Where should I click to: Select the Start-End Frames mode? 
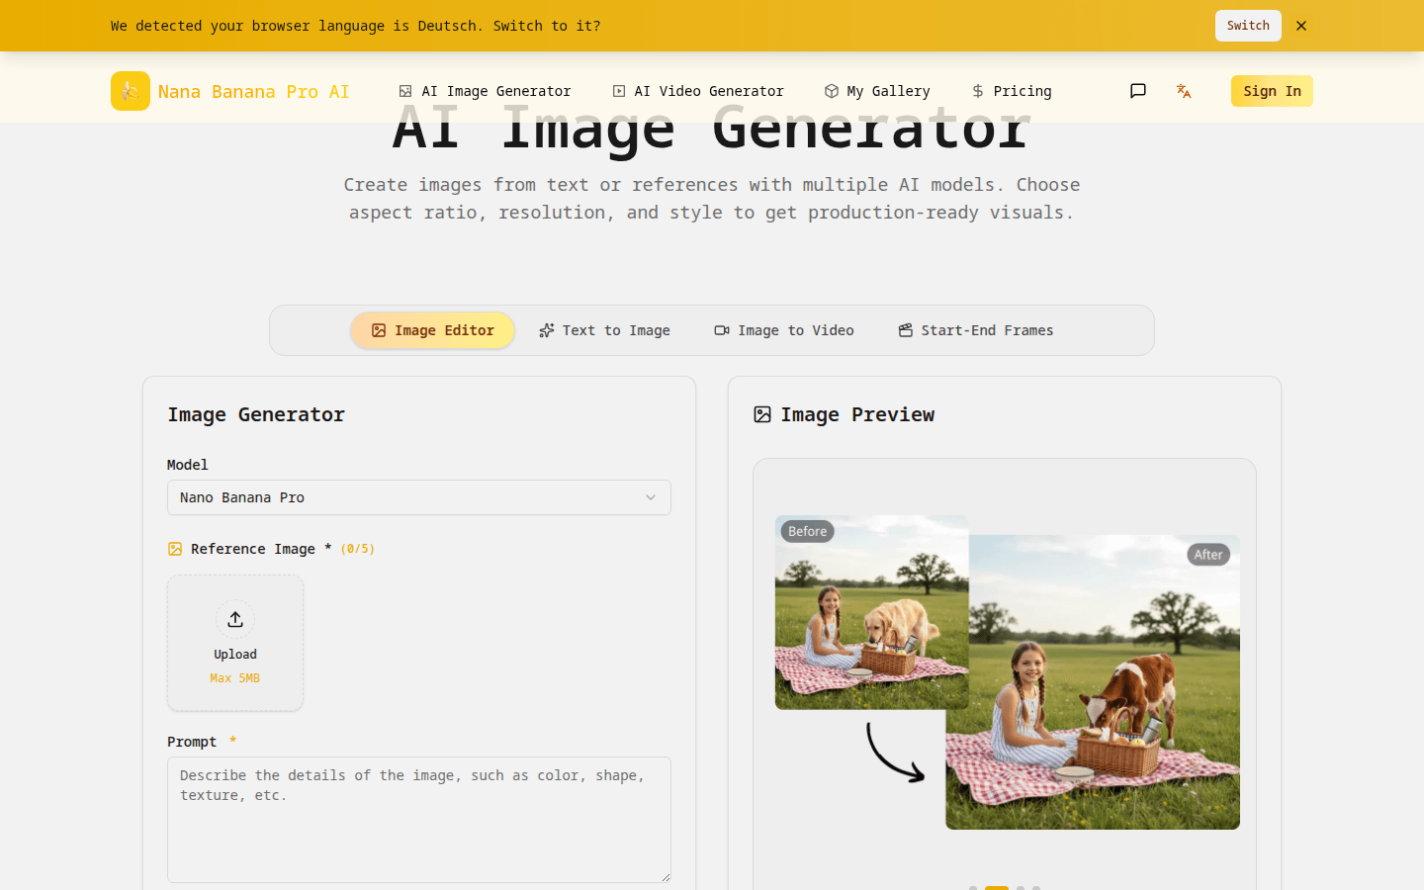point(975,329)
